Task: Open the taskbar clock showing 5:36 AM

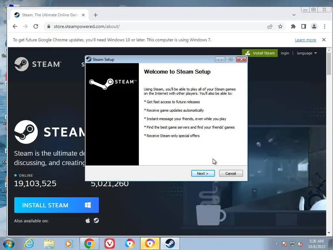Action: click(x=316, y=244)
